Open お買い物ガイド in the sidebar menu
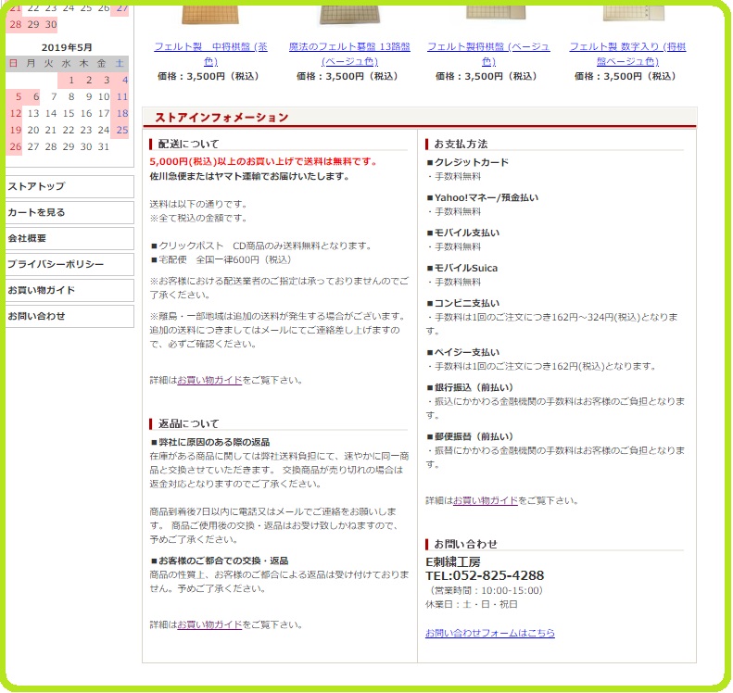The image size is (733, 693). 70,290
